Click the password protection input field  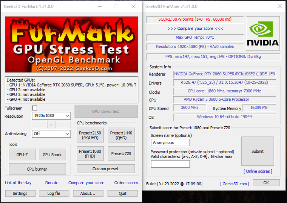(x=170, y=164)
